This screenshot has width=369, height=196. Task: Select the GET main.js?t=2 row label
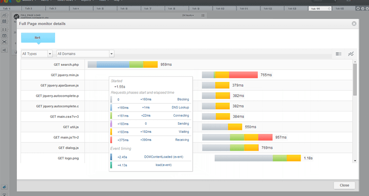(66, 137)
